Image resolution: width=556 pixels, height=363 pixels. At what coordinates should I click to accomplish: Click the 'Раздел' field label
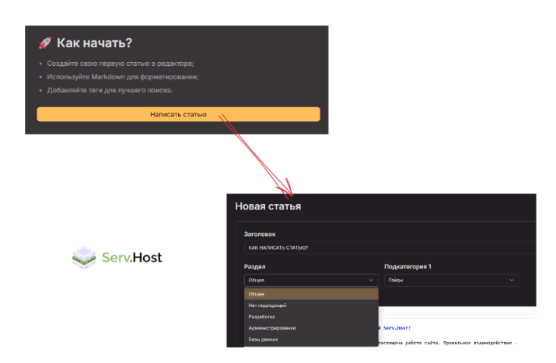pyautogui.click(x=254, y=267)
